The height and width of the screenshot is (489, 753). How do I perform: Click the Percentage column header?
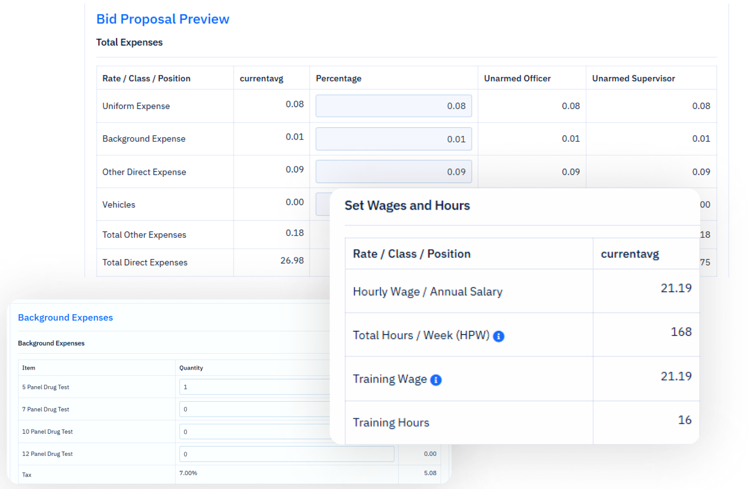(339, 79)
